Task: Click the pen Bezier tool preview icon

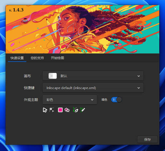Action: tap(75, 110)
